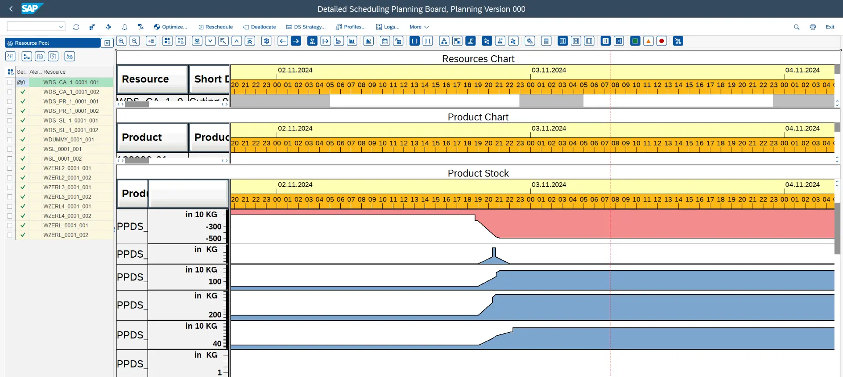Click the SAP logo
Image resolution: width=843 pixels, height=377 pixels.
32,8
